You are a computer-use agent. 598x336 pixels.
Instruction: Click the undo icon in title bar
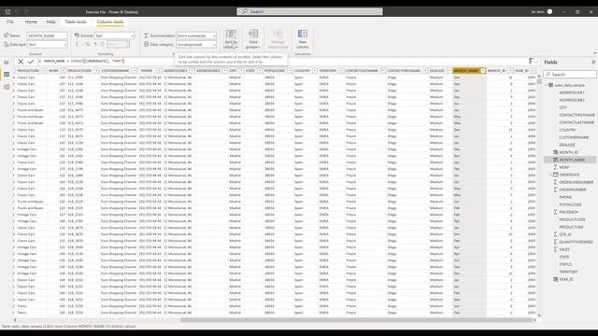(x=17, y=12)
